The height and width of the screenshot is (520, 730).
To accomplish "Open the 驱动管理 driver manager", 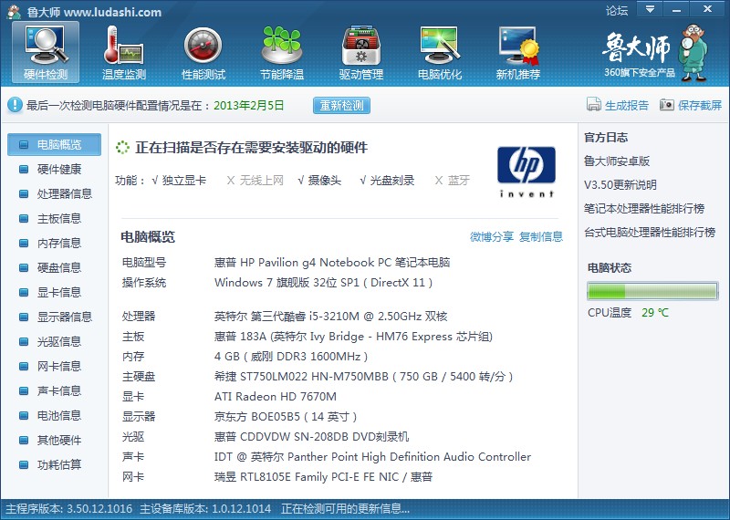I will (x=360, y=52).
